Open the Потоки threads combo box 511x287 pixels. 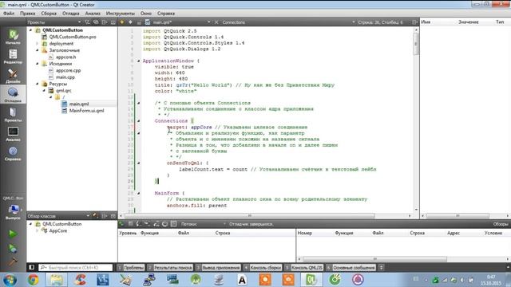coord(204,224)
